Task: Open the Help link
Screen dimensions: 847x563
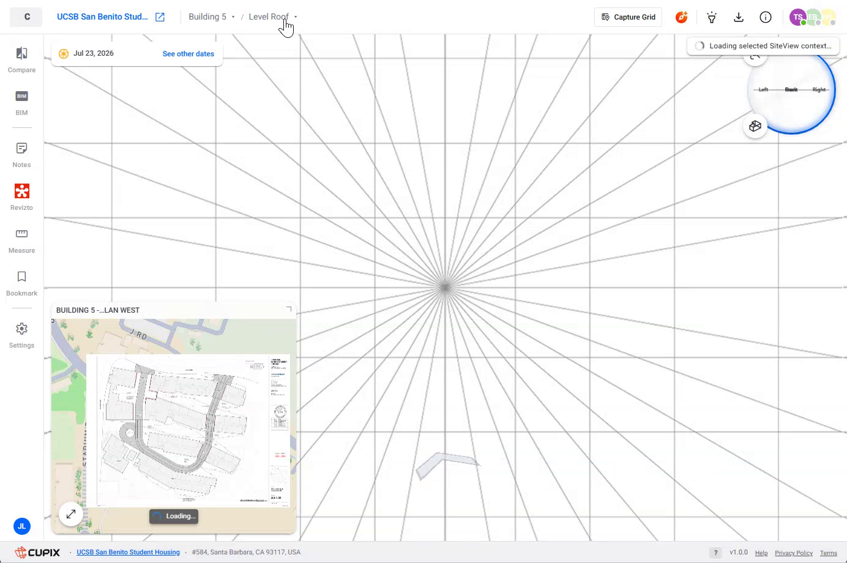Action: pyautogui.click(x=761, y=553)
